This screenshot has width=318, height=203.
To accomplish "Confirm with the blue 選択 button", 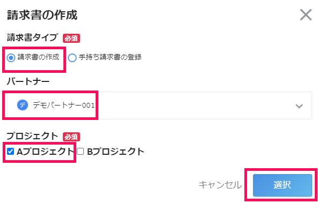I will (283, 185).
